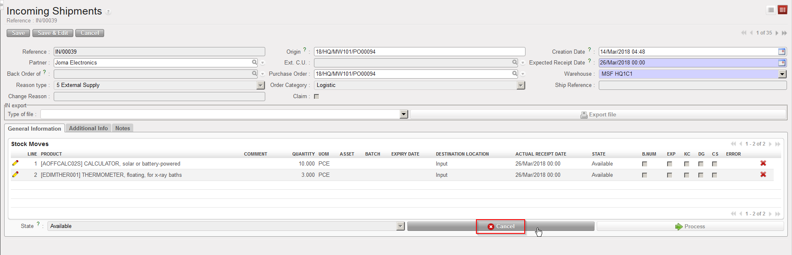The width and height of the screenshot is (792, 255).
Task: Click the Purchase Order search magnifier icon
Action: pos(515,74)
